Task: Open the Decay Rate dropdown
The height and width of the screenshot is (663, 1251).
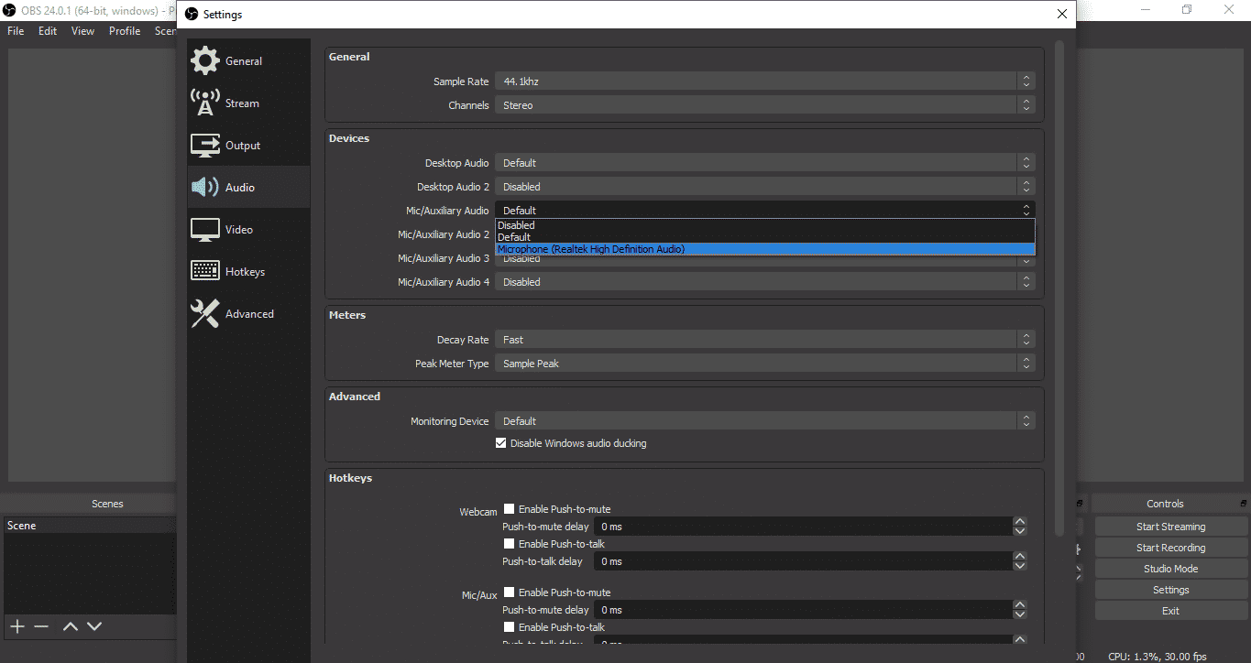Action: pos(765,340)
